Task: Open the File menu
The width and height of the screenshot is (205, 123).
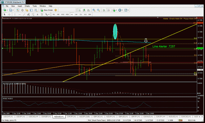Action: tap(7, 6)
